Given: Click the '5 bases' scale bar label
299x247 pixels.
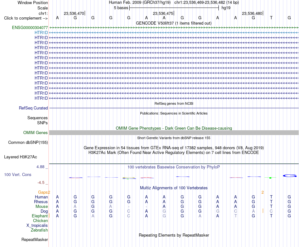Looking at the screenshot, I should coord(121,8).
